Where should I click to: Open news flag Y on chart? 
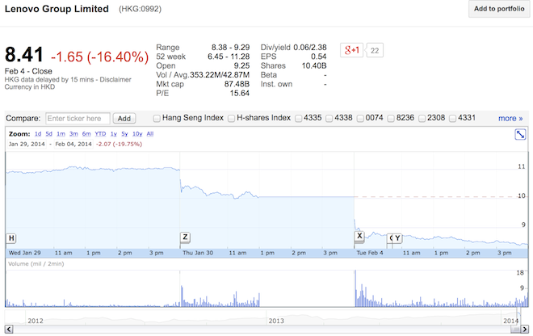pos(397,238)
